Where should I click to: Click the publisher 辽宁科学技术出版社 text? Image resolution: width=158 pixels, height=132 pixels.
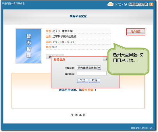pos(64,36)
